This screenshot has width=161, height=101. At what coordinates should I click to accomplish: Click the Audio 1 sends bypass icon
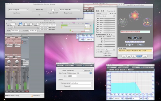pos(6,57)
